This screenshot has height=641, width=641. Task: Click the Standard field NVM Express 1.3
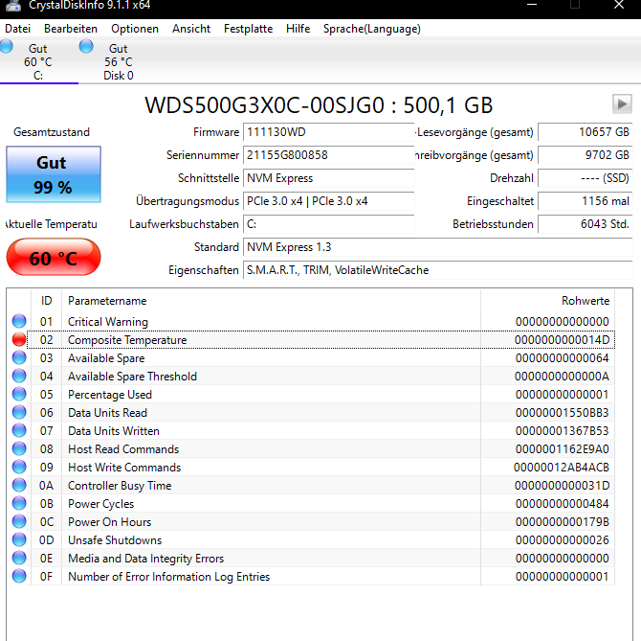pos(438,247)
